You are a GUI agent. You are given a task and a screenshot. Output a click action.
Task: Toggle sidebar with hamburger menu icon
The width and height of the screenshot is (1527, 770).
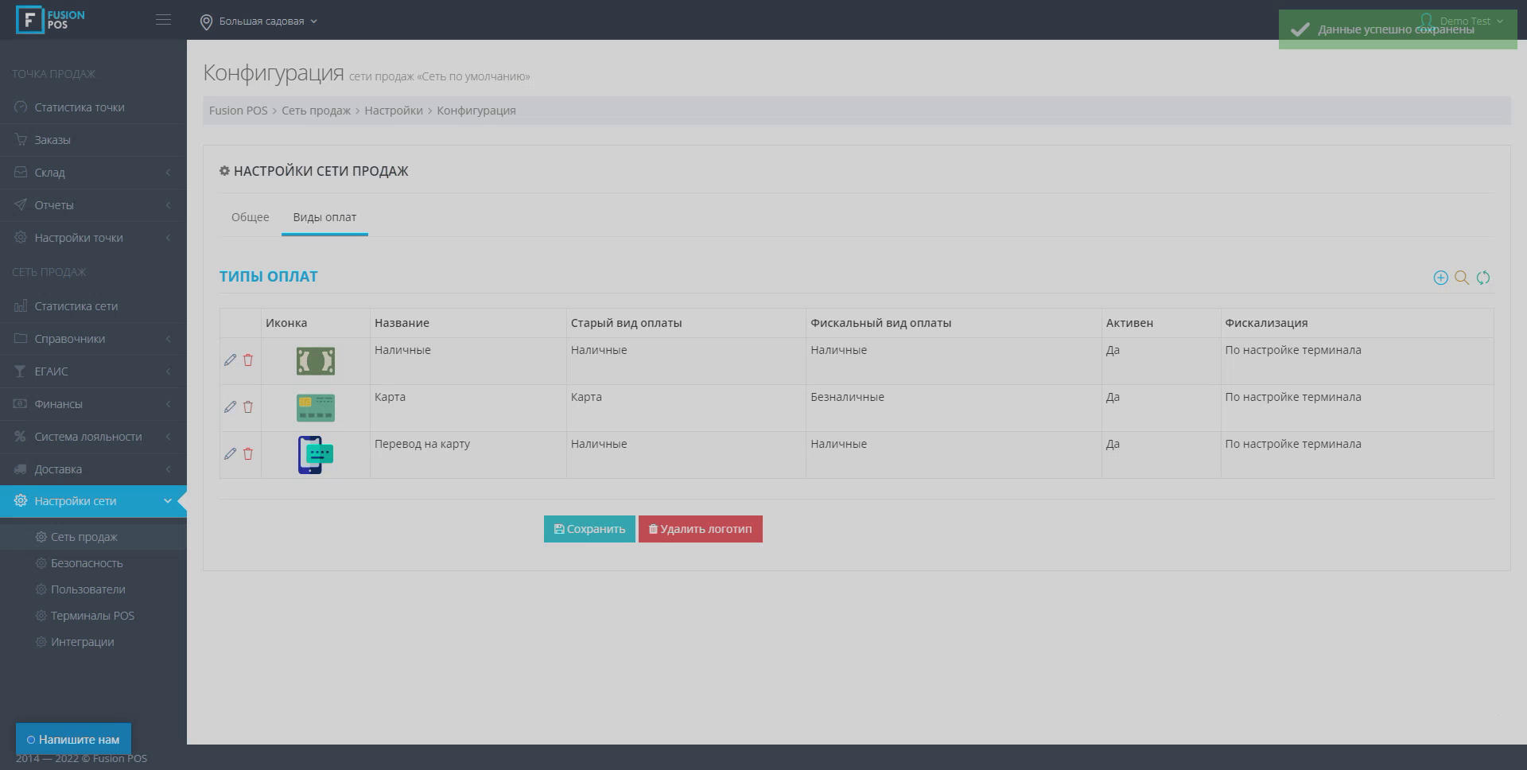click(163, 20)
